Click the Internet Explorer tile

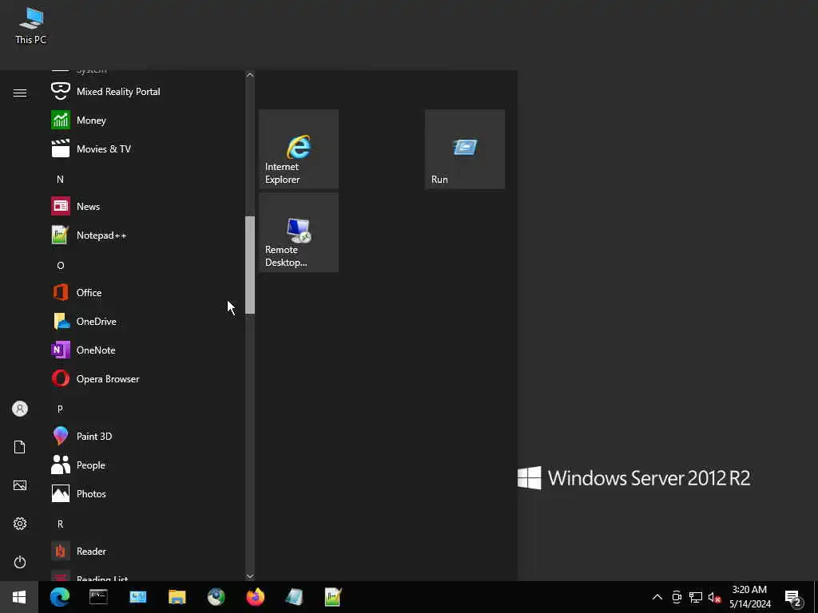(x=299, y=149)
